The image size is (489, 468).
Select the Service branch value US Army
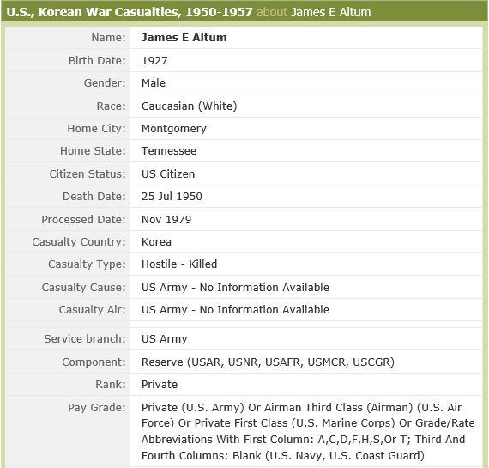pos(165,338)
